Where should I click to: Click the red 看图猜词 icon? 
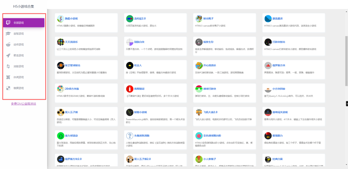(130, 89)
